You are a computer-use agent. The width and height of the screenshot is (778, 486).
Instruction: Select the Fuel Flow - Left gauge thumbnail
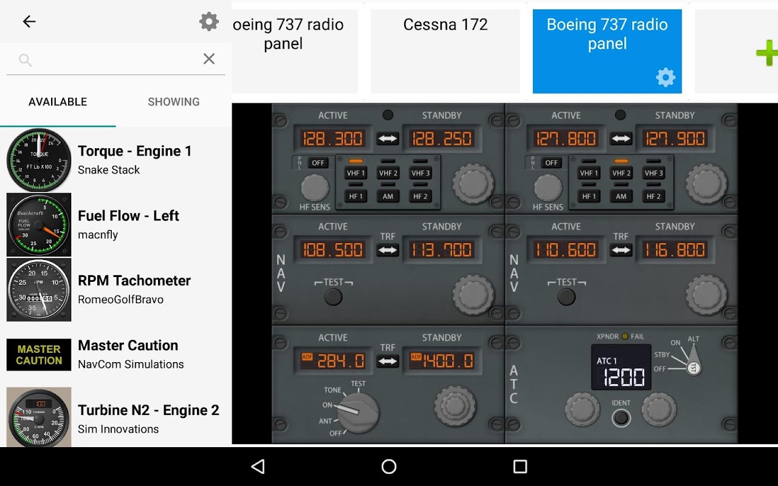[39, 225]
